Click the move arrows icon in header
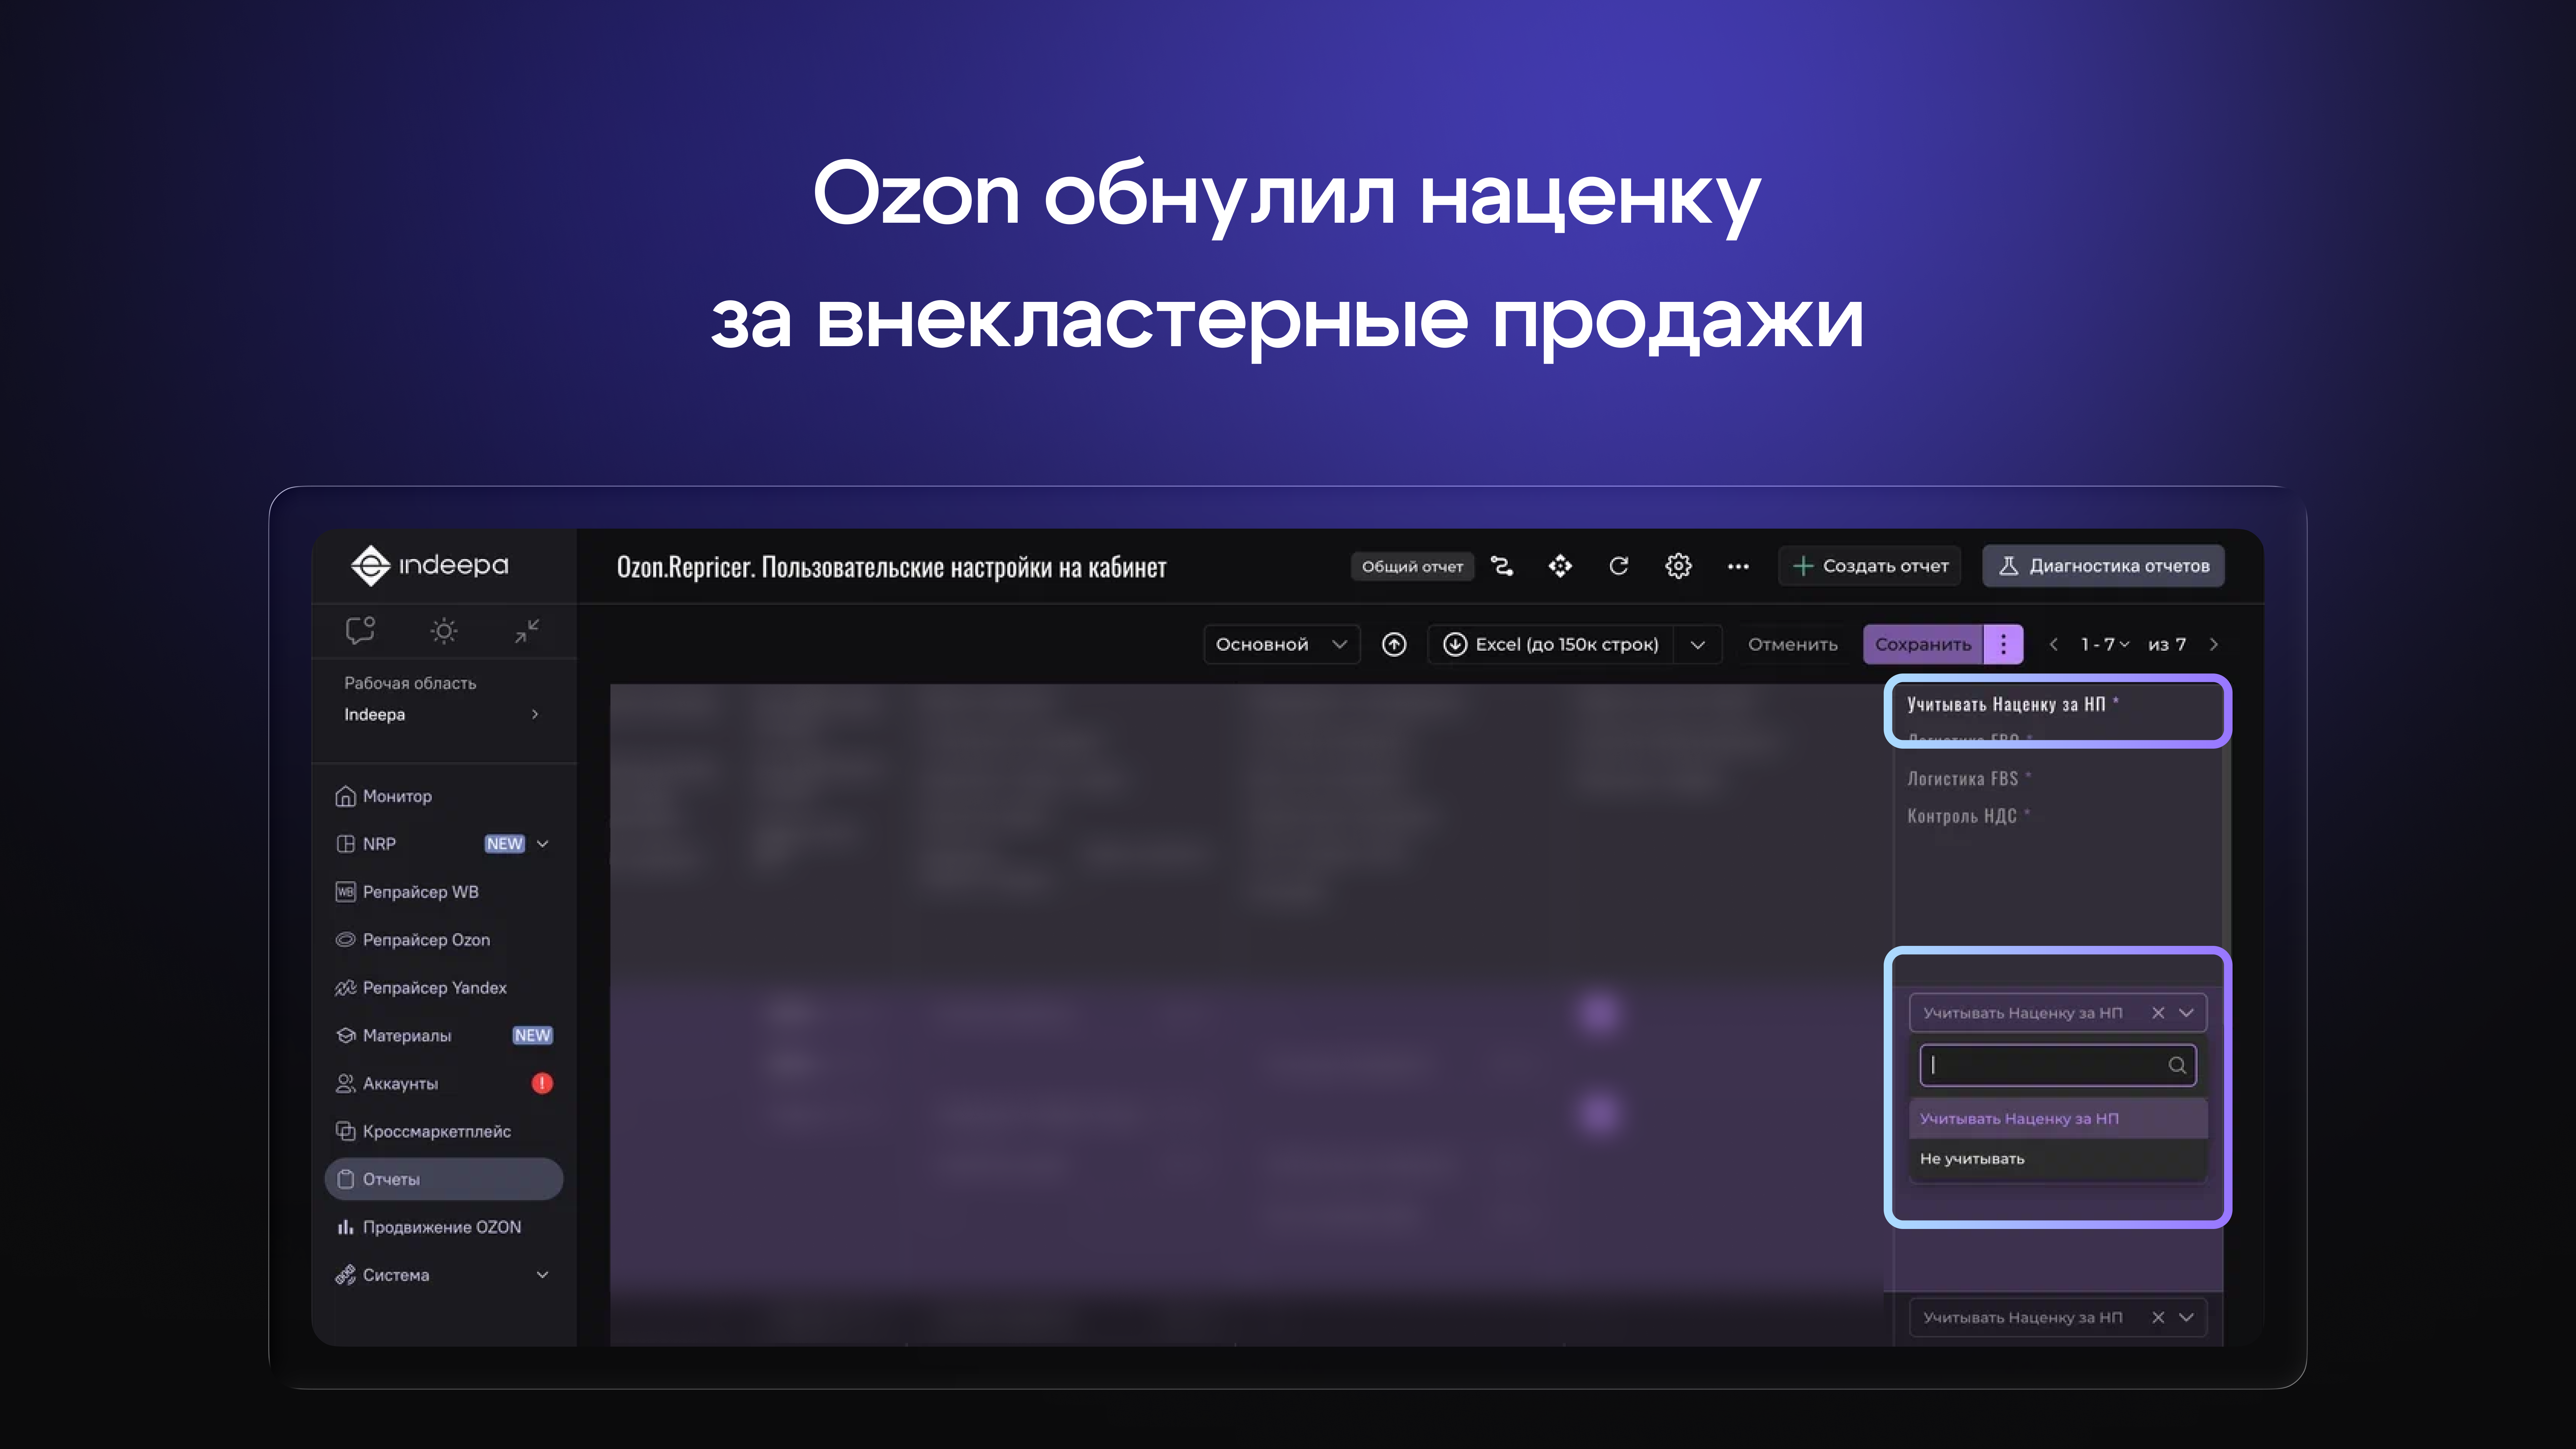This screenshot has height=1449, width=2576. point(1560,566)
